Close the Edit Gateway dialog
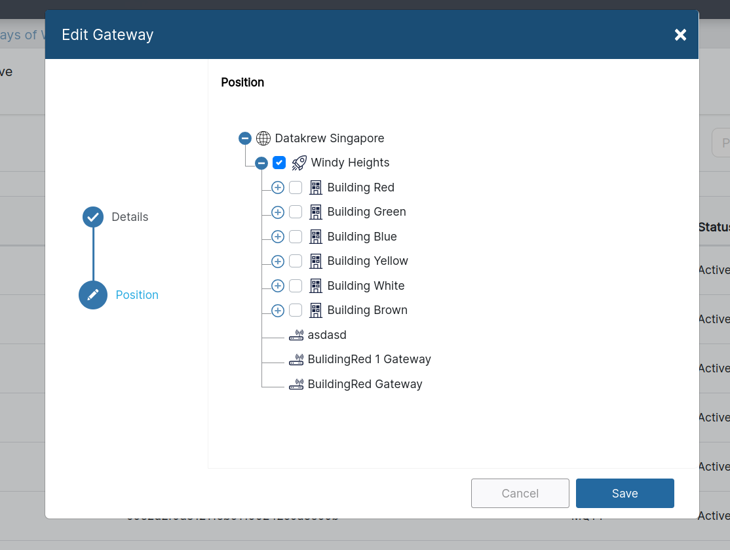 (x=680, y=35)
